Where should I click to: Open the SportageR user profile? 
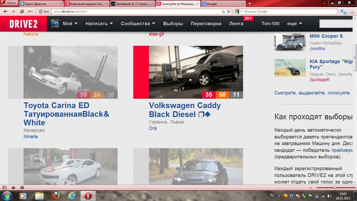pyautogui.click(x=319, y=80)
